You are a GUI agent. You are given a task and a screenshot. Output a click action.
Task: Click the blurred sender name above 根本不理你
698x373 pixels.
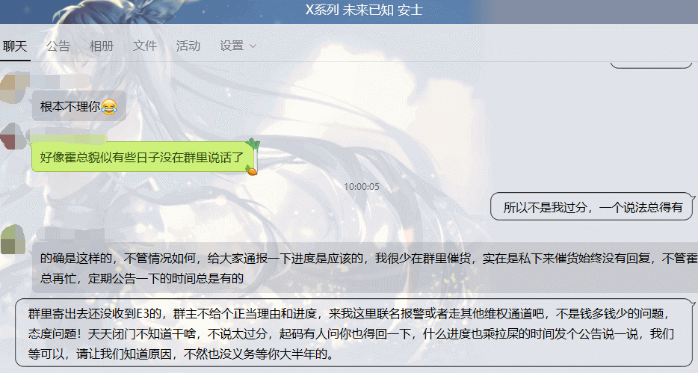(61, 81)
